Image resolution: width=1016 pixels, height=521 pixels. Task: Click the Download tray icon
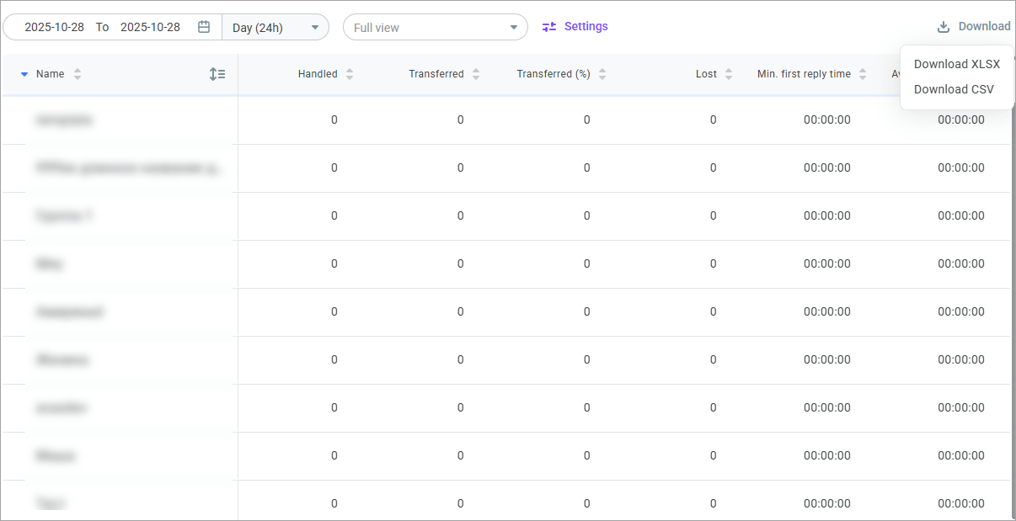[944, 27]
